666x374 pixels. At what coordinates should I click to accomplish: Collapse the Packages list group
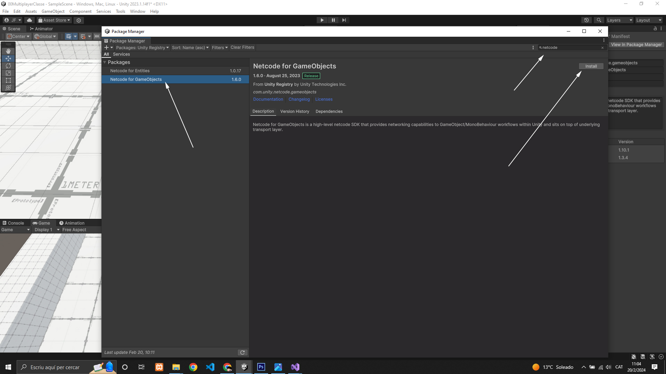(105, 62)
